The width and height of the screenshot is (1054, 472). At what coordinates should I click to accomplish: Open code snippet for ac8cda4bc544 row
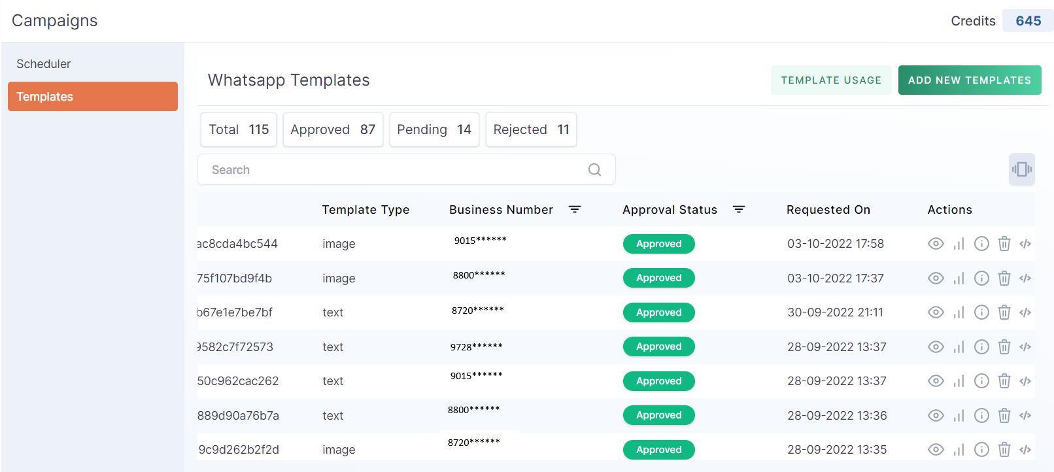[x=1025, y=244]
